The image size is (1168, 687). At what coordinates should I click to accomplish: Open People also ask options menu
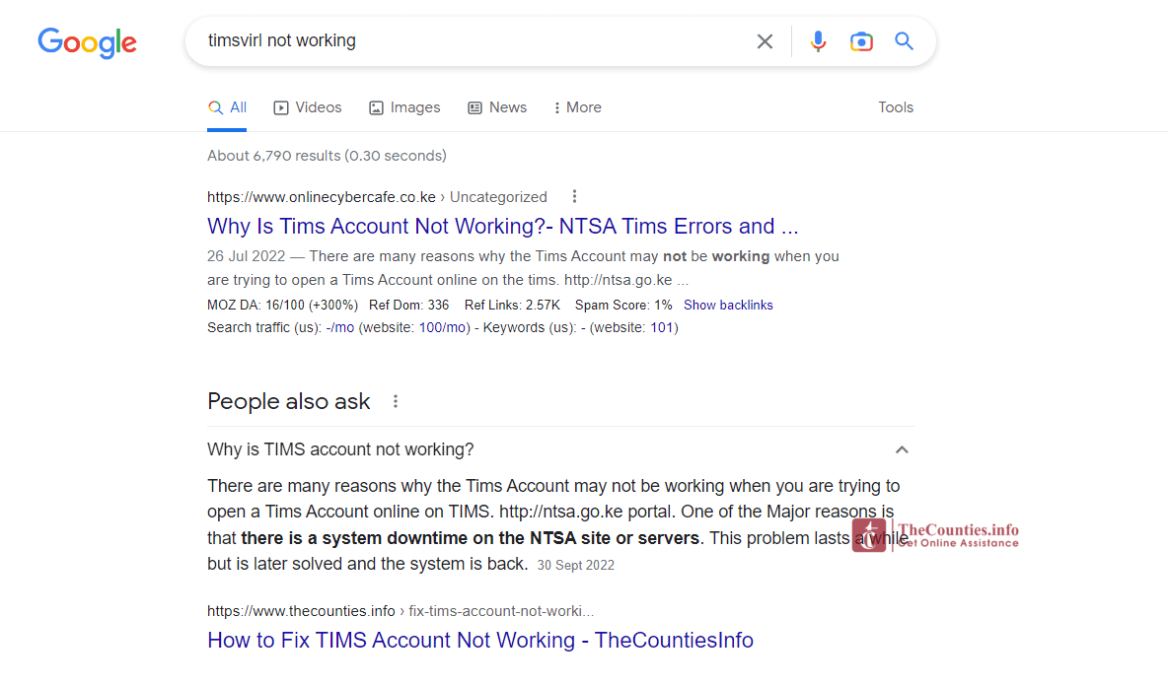pyautogui.click(x=396, y=401)
